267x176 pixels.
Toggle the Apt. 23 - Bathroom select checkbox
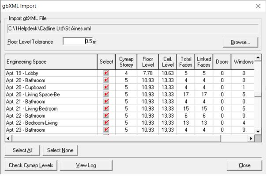[x=106, y=130]
